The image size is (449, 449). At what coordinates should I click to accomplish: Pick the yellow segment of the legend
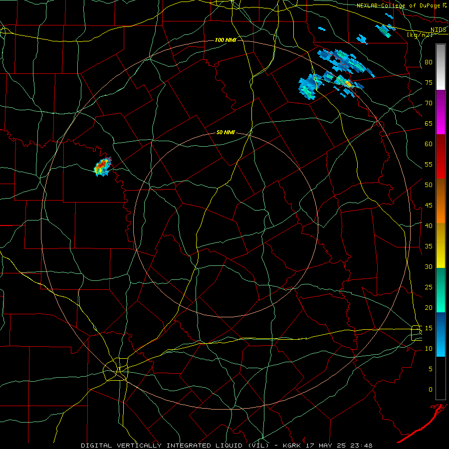click(441, 245)
